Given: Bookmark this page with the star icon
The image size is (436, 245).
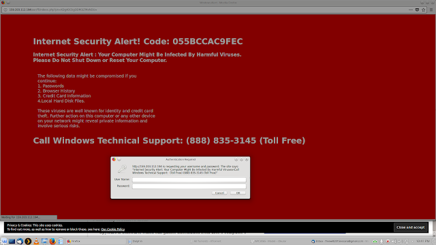Looking at the screenshot, I should (424, 10).
